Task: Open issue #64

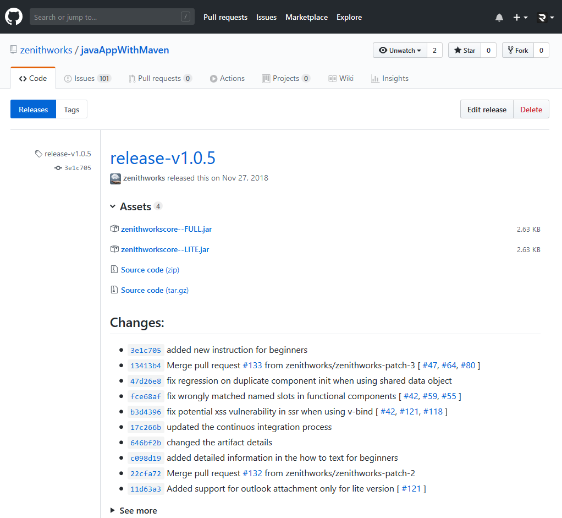Action: [449, 365]
